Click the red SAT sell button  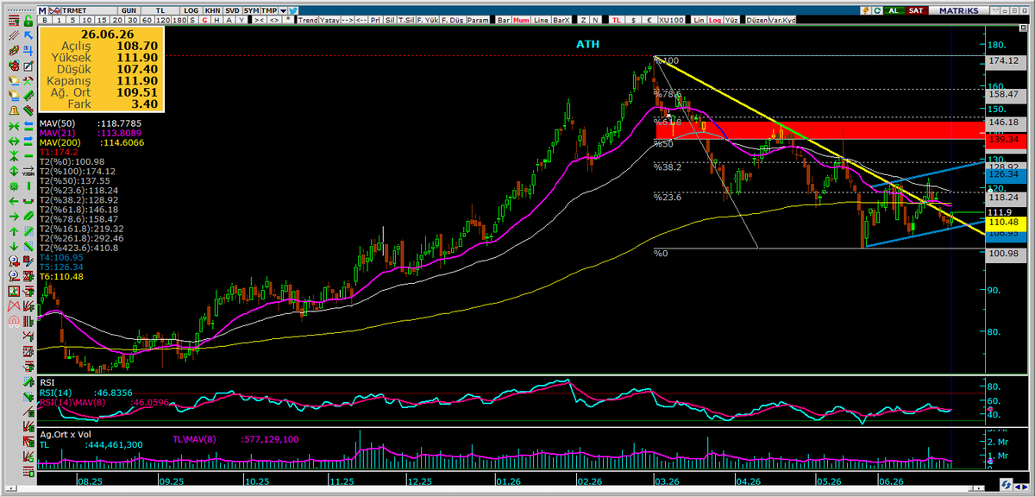coord(916,10)
